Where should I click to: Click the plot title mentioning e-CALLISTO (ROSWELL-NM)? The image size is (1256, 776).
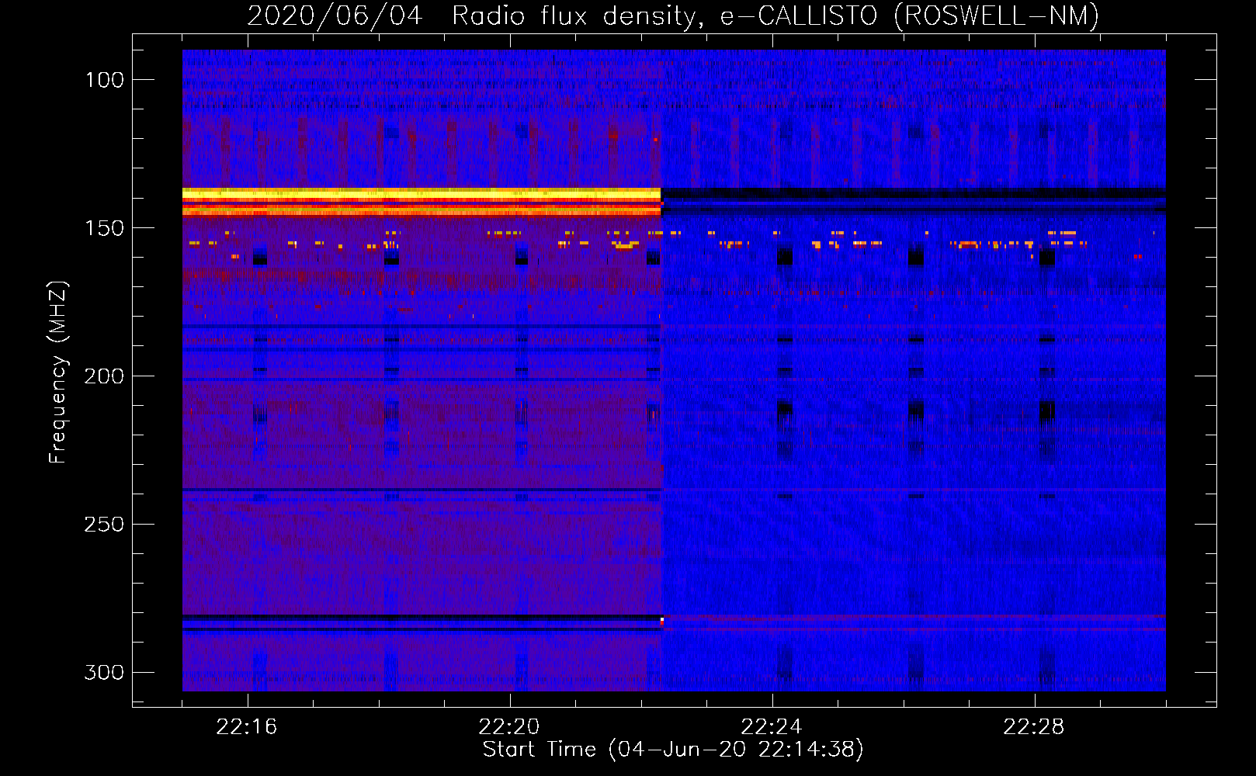pyautogui.click(x=673, y=16)
